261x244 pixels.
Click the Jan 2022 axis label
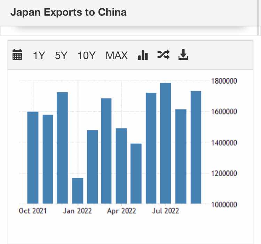[x=78, y=211]
